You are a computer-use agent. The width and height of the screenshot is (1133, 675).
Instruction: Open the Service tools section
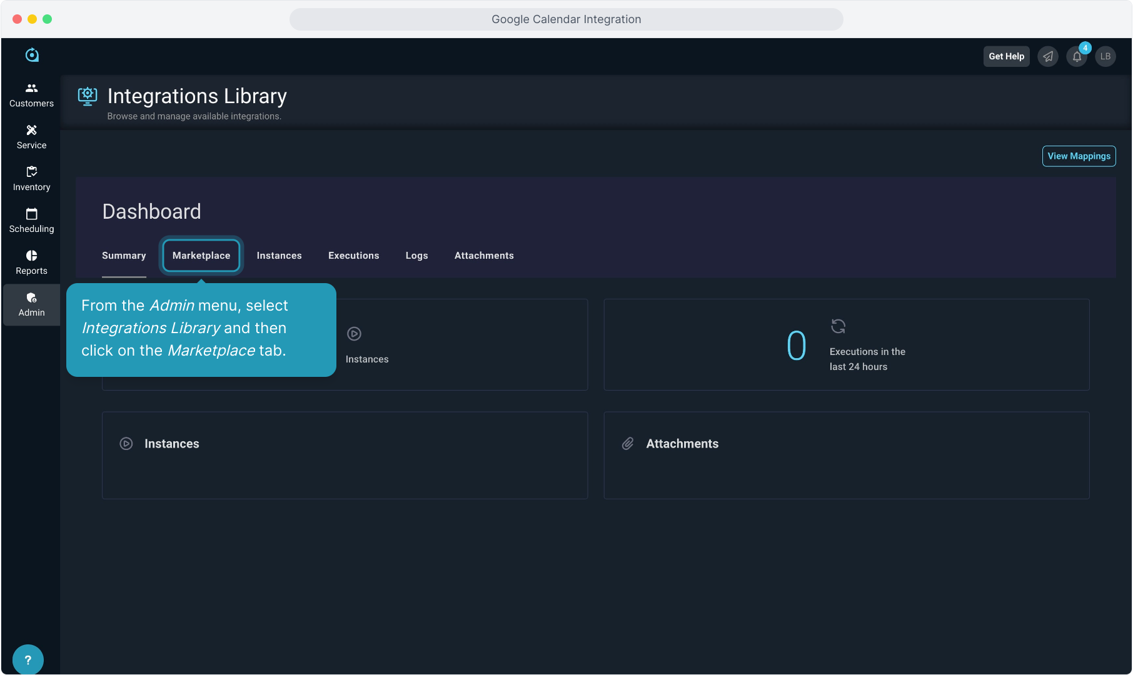[31, 137]
